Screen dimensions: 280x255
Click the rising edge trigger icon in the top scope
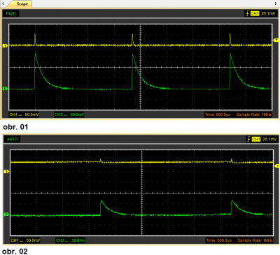(247, 13)
